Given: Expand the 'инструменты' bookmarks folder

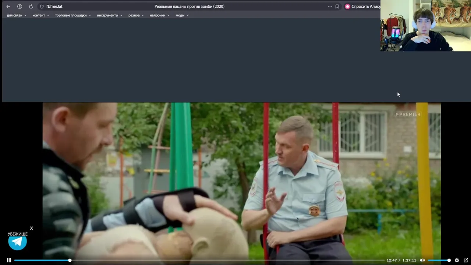Looking at the screenshot, I should (110, 15).
